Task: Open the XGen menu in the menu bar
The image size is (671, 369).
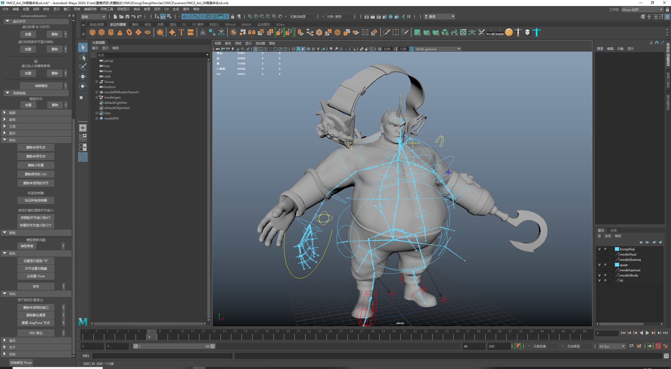Action: (280, 24)
